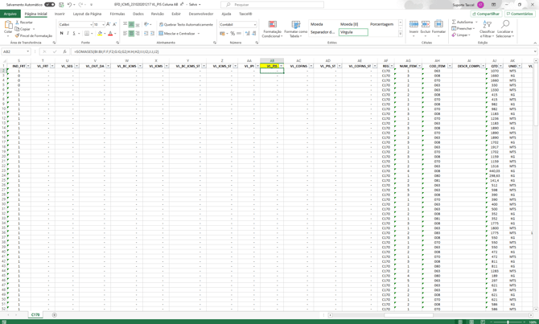Apply bold formatting with the N button
The height and width of the screenshot is (324, 539).
62,34
